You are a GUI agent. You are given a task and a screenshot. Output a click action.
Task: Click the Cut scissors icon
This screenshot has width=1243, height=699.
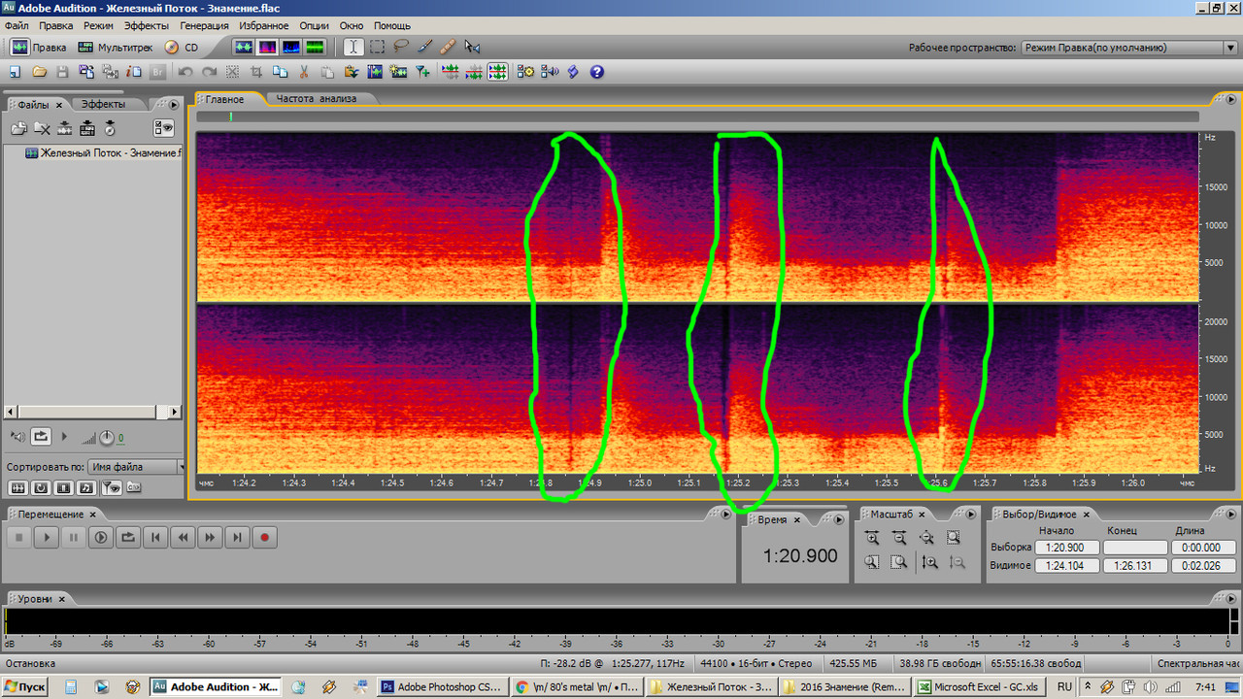click(x=303, y=72)
